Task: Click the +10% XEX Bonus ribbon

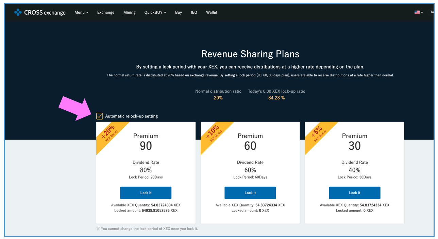Action: 214,134
